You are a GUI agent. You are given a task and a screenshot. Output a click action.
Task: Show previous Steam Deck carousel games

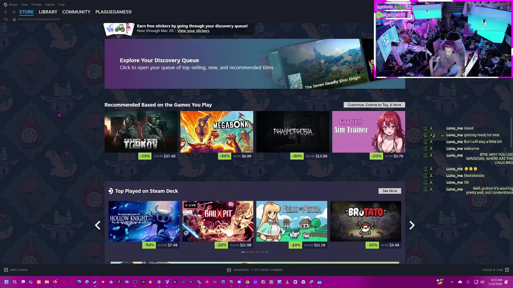[97, 225]
